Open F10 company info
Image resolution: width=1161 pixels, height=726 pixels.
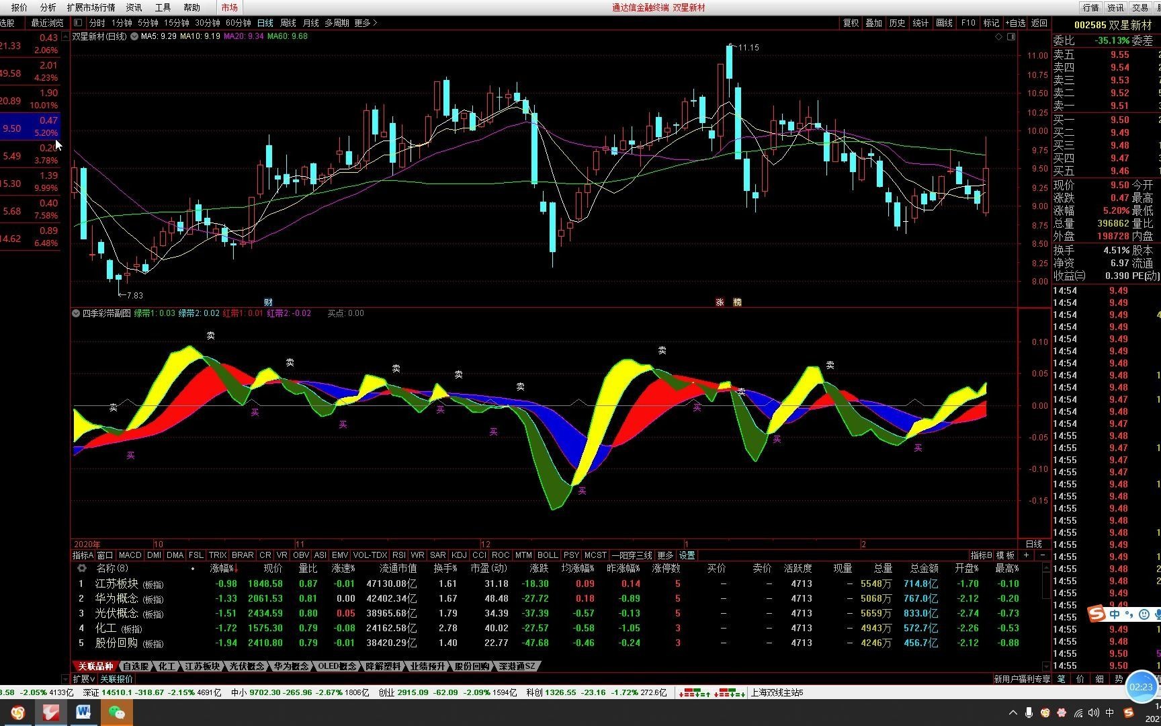coord(968,23)
